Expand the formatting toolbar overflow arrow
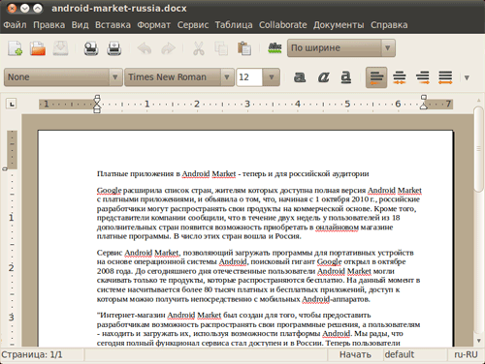 point(467,77)
